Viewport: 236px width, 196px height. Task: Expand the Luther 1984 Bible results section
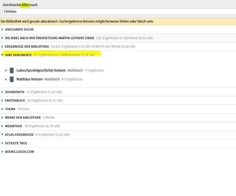pos(2,38)
